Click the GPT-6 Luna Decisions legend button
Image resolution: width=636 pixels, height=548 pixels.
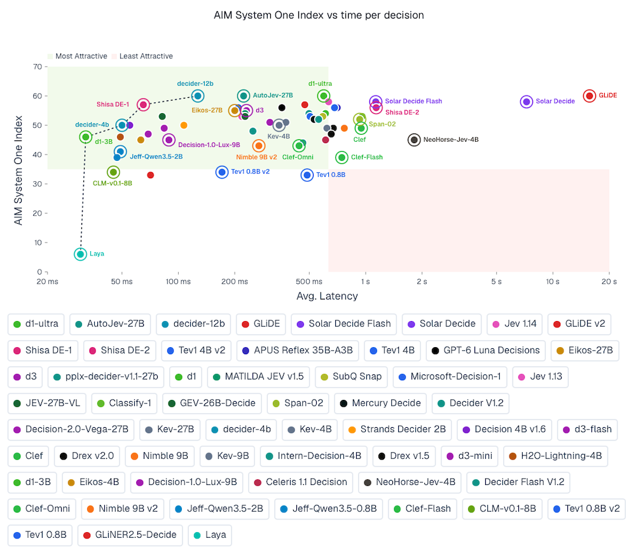pos(485,350)
